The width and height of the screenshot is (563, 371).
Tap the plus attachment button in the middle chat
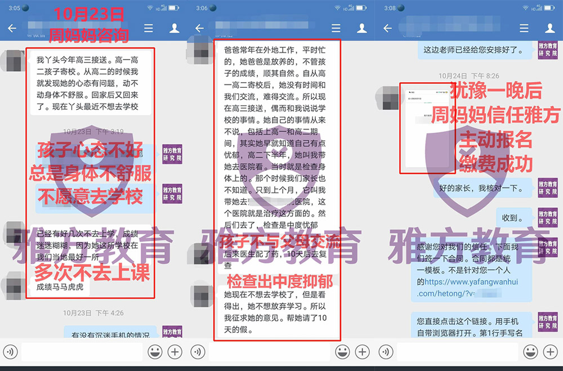point(362,352)
